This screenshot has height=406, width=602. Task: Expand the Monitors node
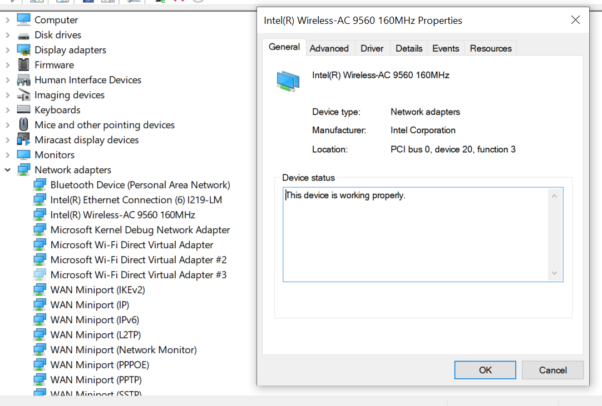click(8, 155)
